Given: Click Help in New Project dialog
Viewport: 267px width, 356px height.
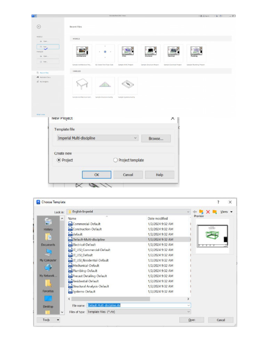Looking at the screenshot, I should pyautogui.click(x=160, y=175).
